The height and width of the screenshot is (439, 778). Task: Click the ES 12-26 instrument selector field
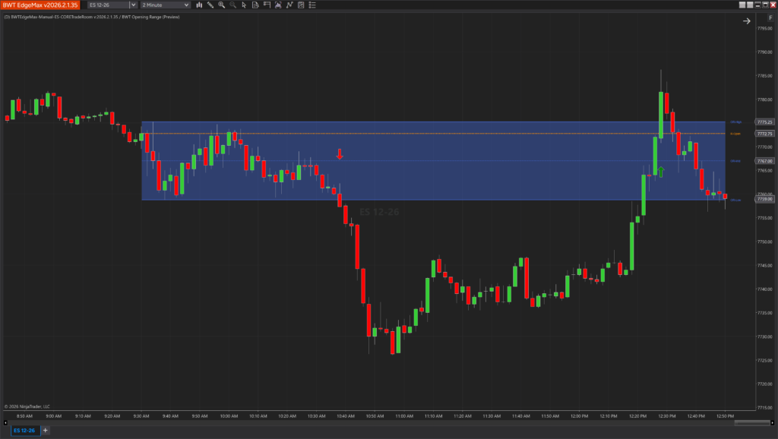[108, 5]
